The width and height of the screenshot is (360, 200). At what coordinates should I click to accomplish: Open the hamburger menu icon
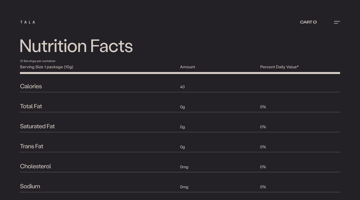[x=337, y=22]
